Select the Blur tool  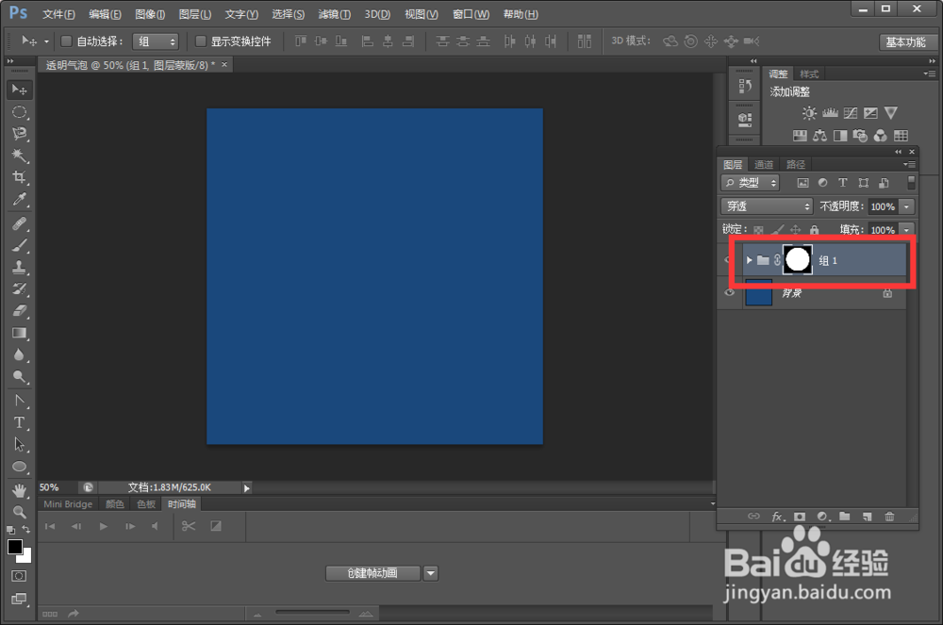click(19, 354)
